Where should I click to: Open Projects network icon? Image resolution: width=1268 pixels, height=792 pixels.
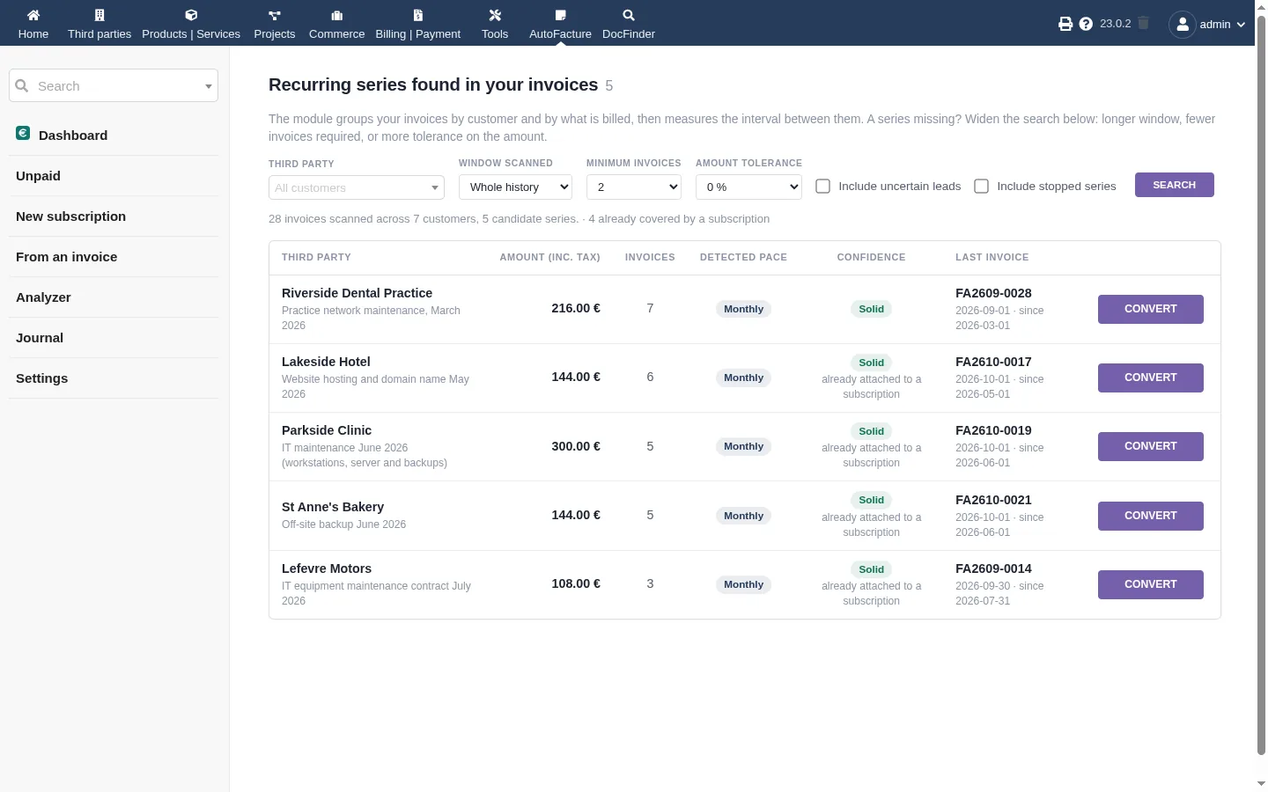tap(275, 15)
